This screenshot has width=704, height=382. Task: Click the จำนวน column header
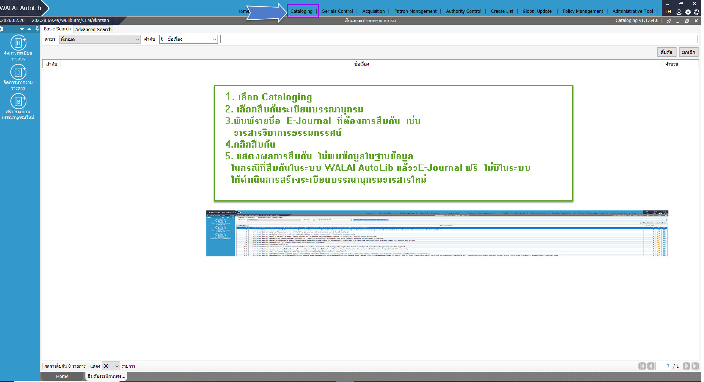[x=672, y=64]
